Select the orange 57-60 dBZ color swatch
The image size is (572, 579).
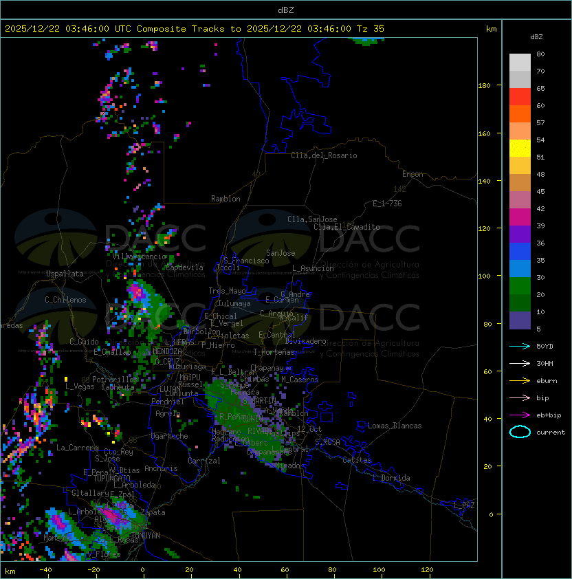520,113
